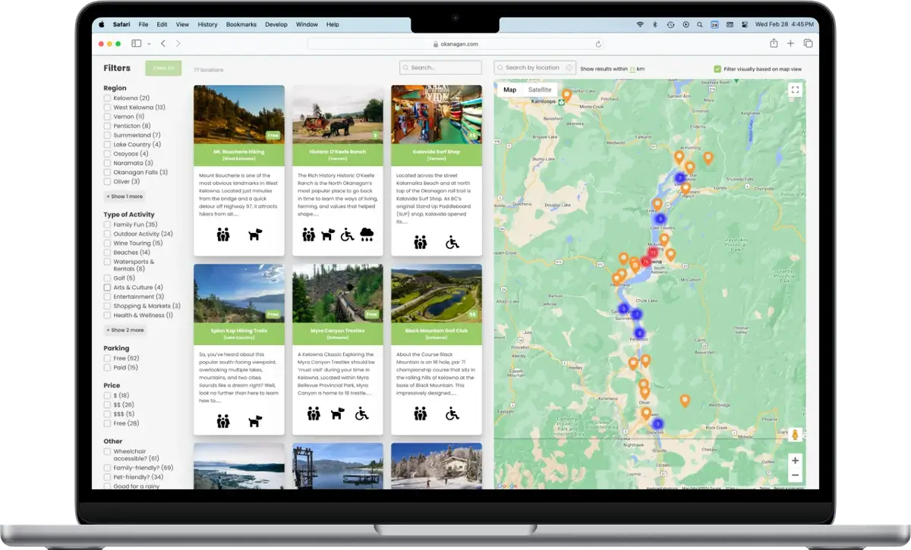Enable the Free parking filter
Viewport: 911px width, 550px height.
[108, 358]
